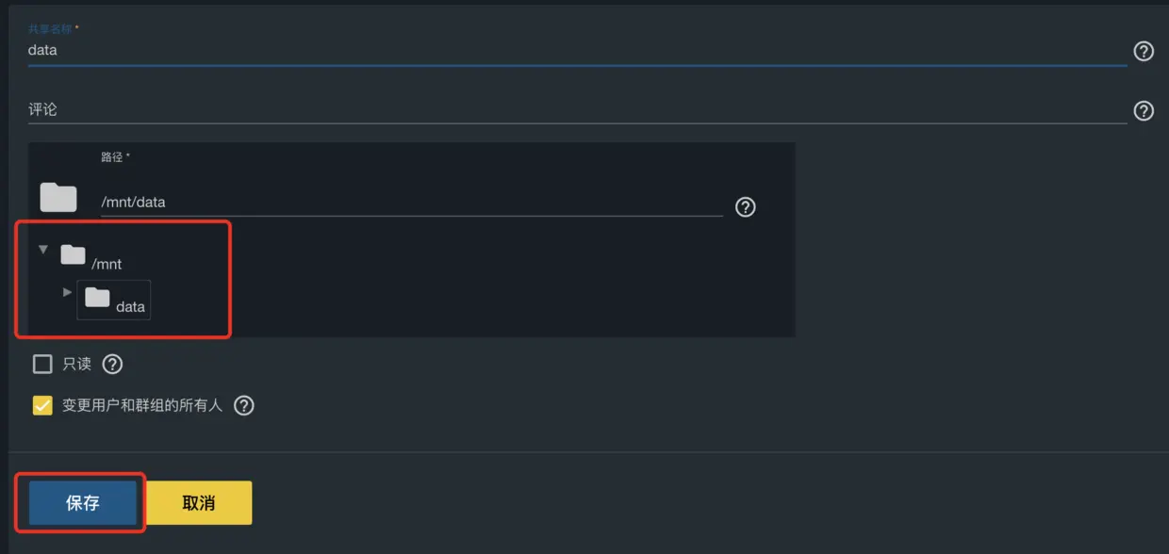Uncheck 变更用户和群组的所有人 option
Viewport: 1169px width, 554px height.
click(42, 405)
